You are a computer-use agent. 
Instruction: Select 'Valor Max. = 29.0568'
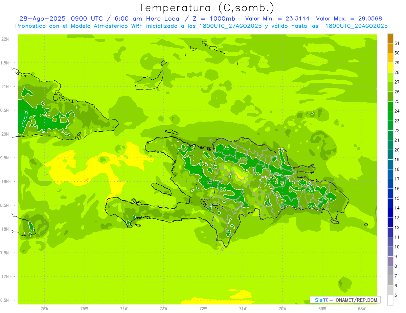[349, 19]
